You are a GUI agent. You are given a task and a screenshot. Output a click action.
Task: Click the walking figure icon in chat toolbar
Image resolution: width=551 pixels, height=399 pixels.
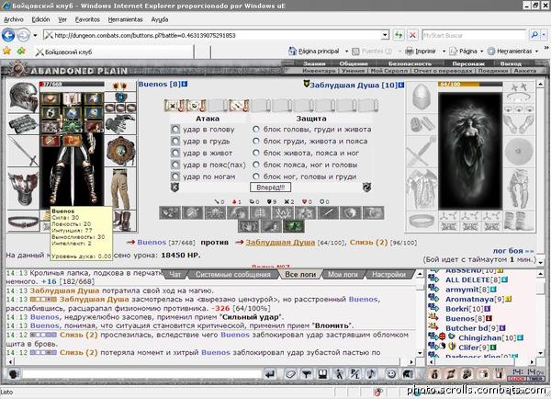point(339,374)
